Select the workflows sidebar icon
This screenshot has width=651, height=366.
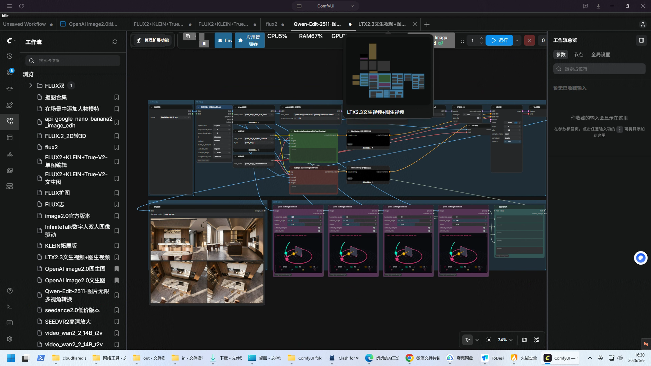[x=10, y=121]
